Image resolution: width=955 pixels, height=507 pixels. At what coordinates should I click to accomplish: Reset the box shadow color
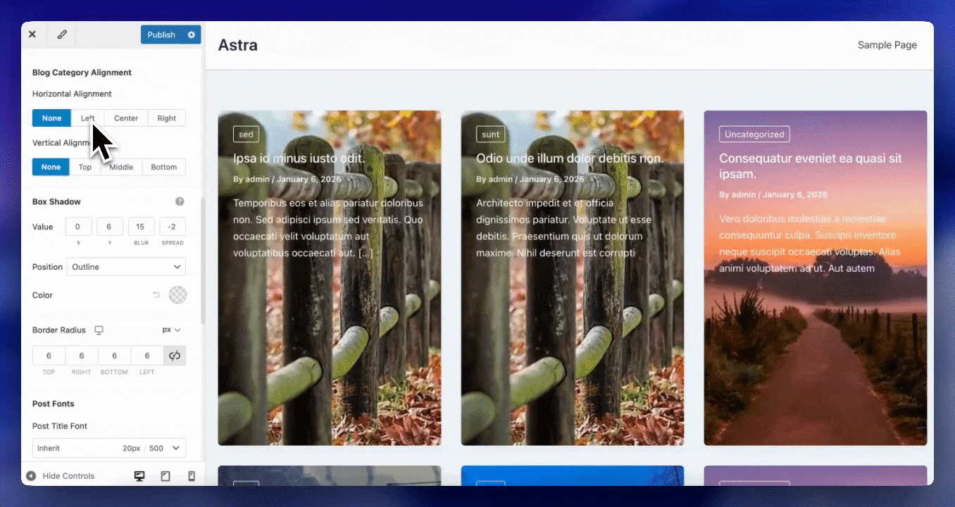click(156, 295)
